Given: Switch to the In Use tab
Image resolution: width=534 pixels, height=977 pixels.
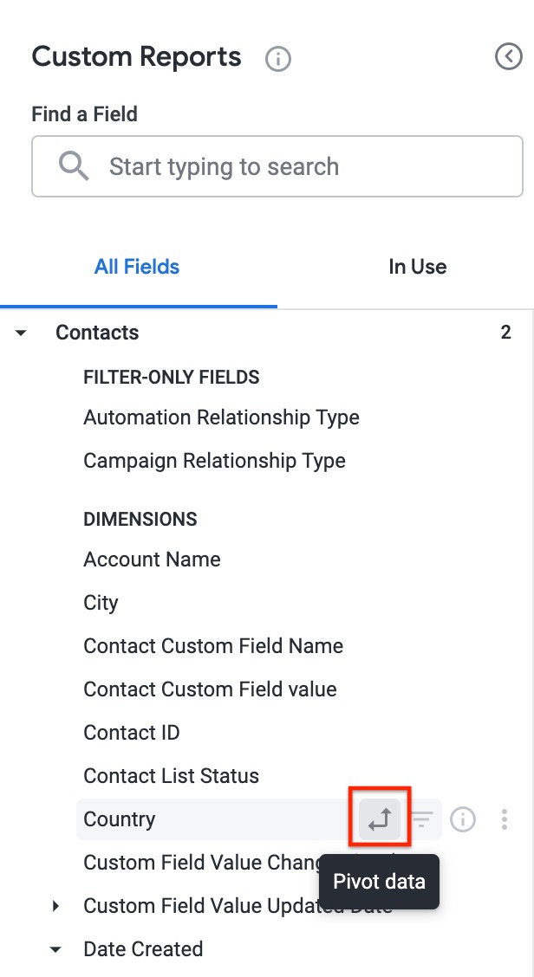Looking at the screenshot, I should (418, 267).
